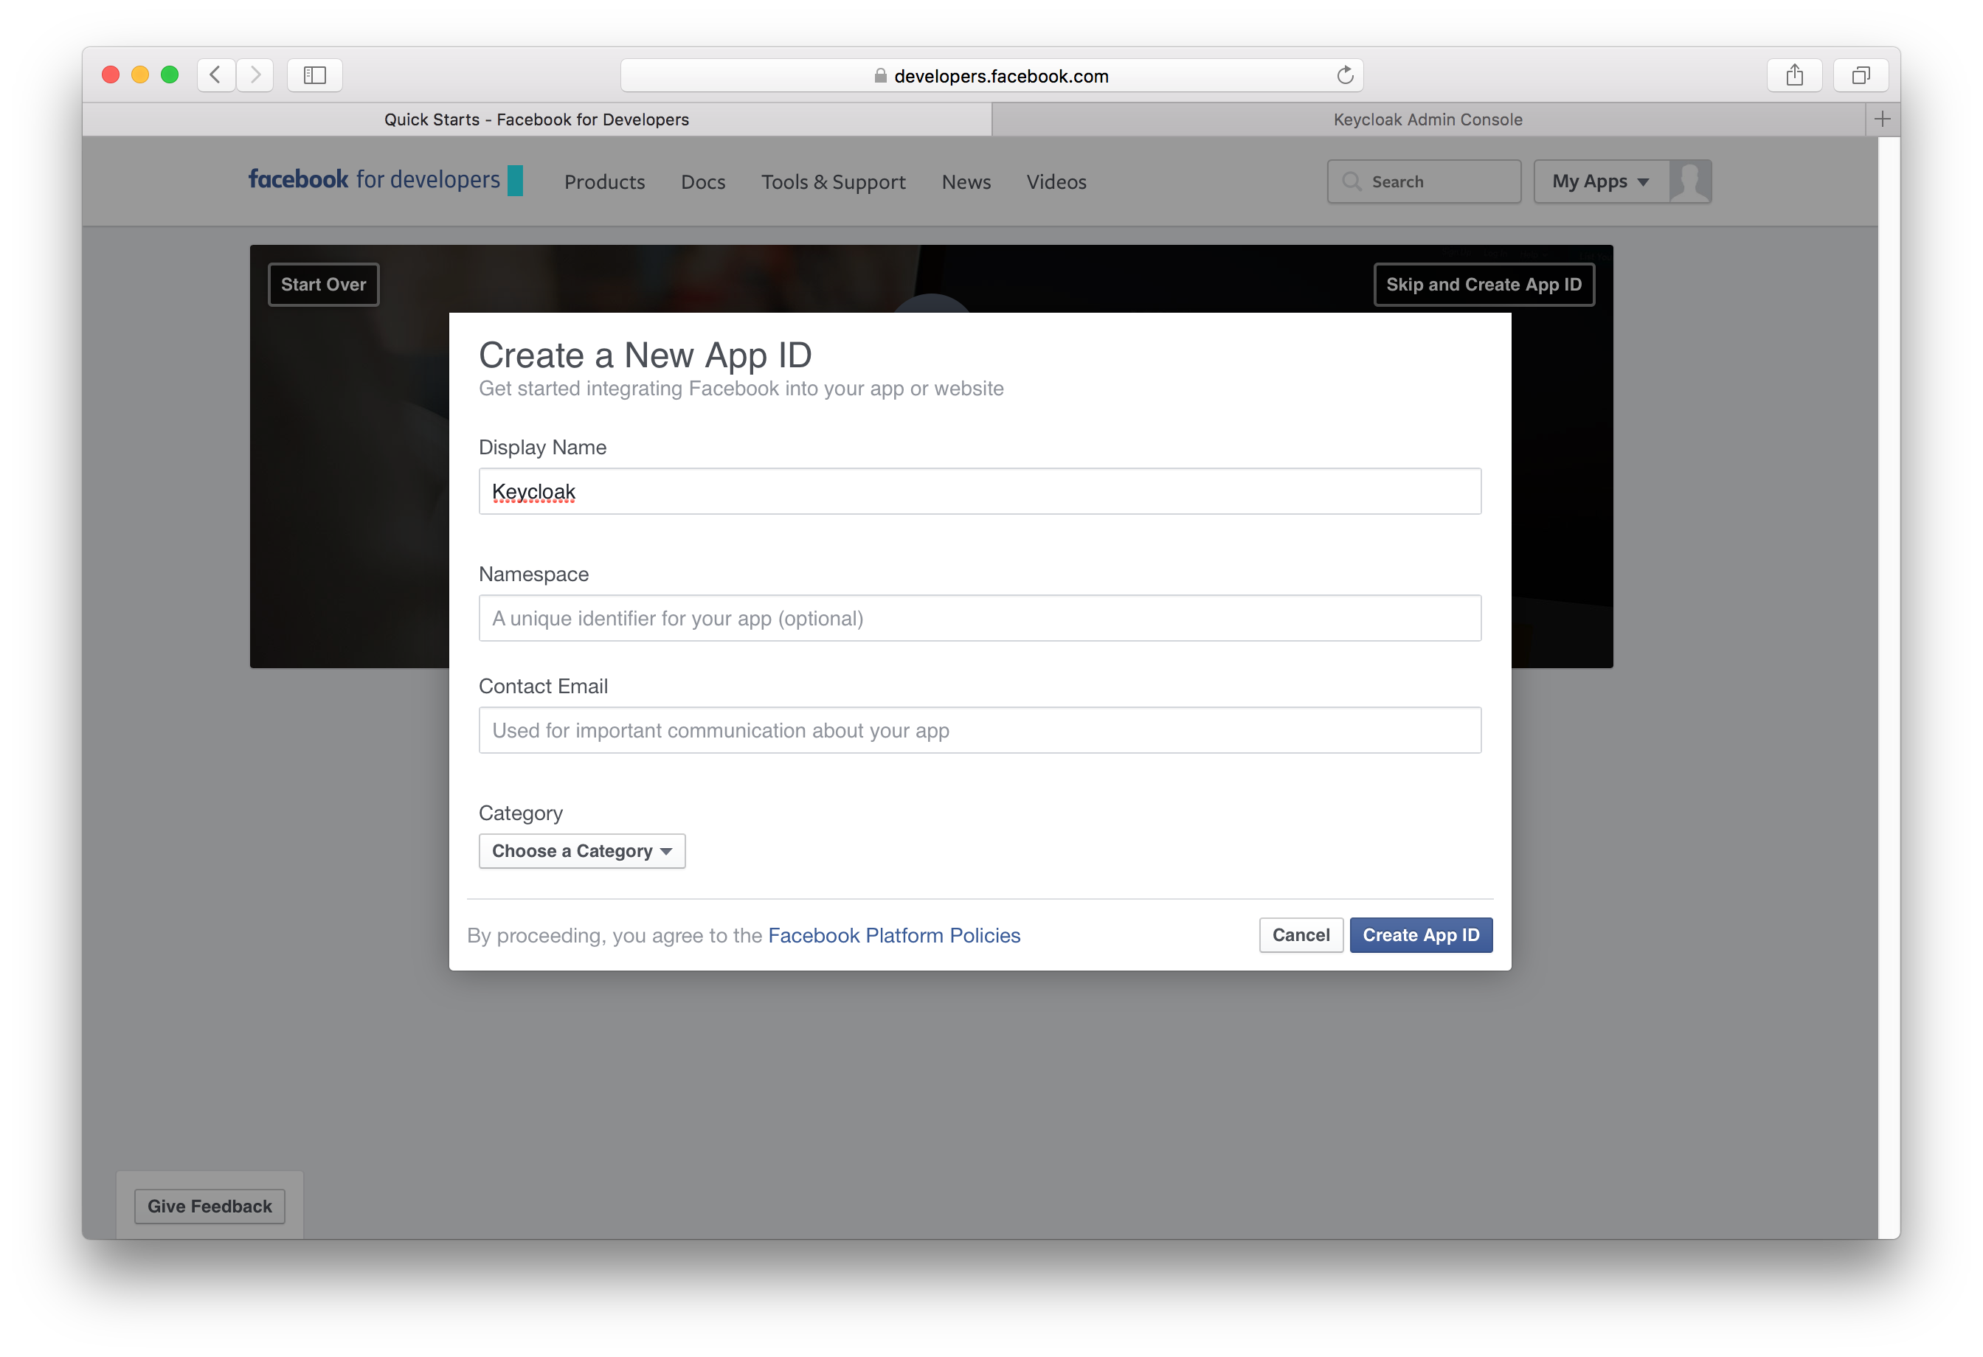Open new tab with plus icon

[x=1883, y=119]
